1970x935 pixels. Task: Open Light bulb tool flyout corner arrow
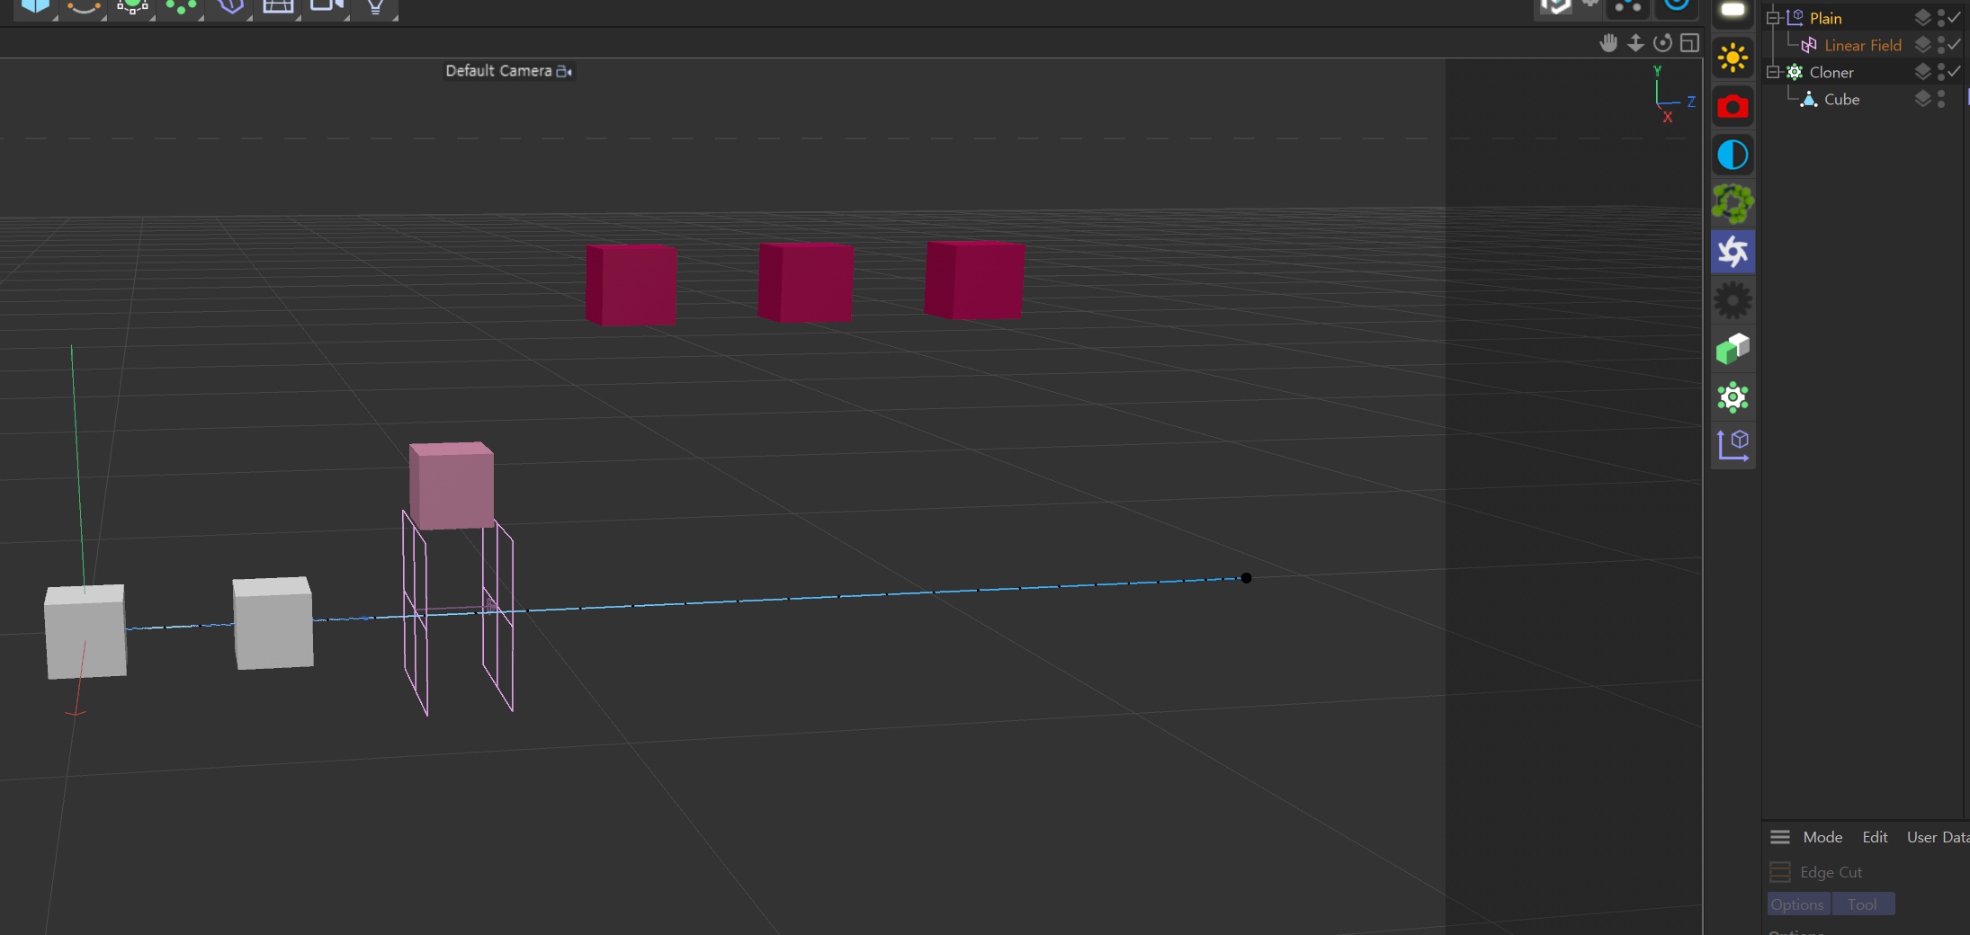[x=394, y=17]
